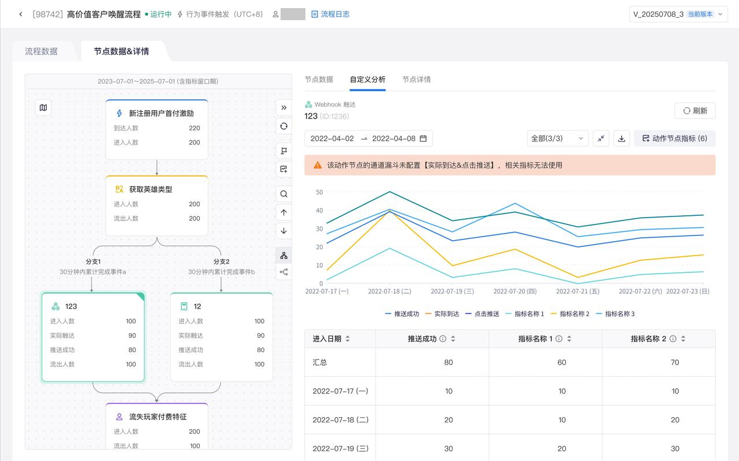Sort table by 指标名称 2 column

pyautogui.click(x=683, y=339)
